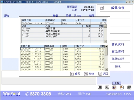Select 其他功能 other functions option
The width and height of the screenshot is (134, 100).
[x=118, y=59]
